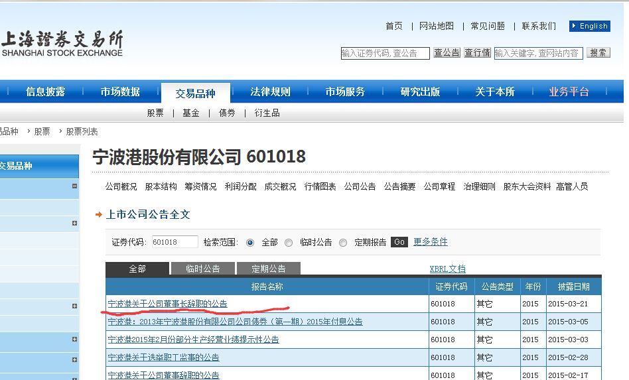Screen dimensions: 629x380
Task: Click the 查行情 button
Action: (477, 52)
